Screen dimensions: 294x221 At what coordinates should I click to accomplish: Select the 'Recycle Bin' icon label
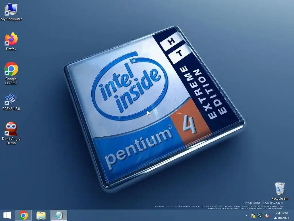pyautogui.click(x=280, y=199)
